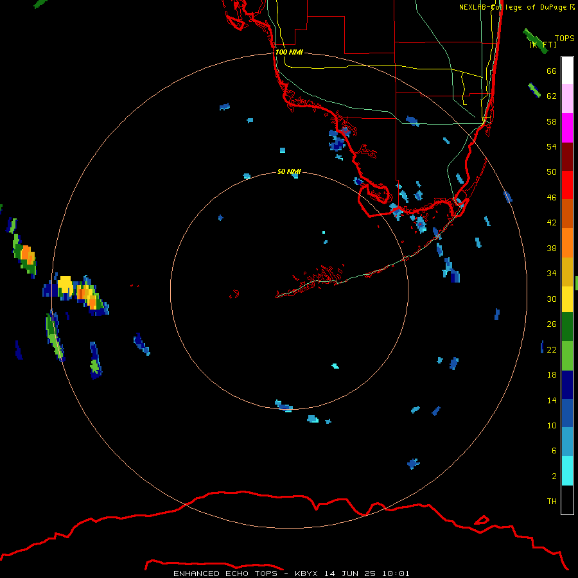Click the 'TH' legend label
Screen dimensions: 578x578
coord(552,501)
